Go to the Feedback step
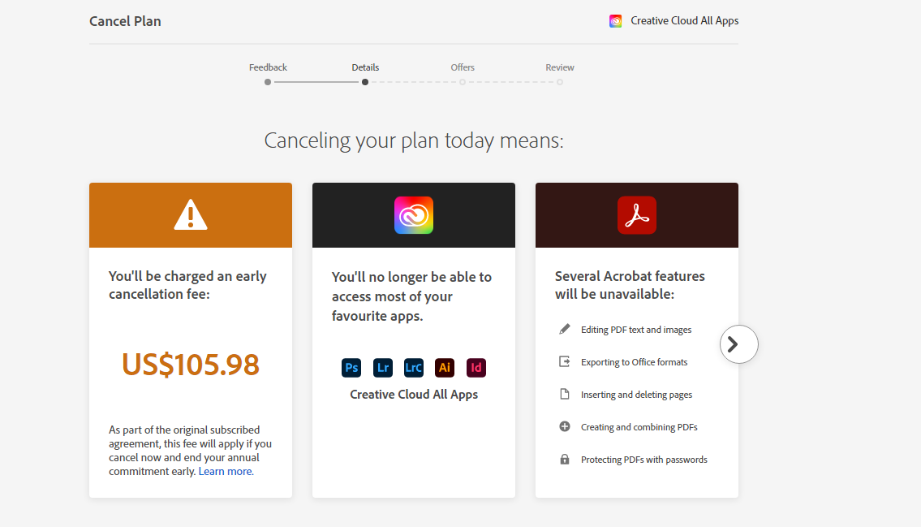 (268, 67)
